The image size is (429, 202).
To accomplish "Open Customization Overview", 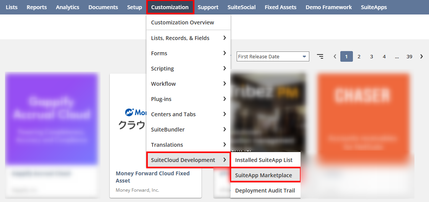I will pos(182,22).
